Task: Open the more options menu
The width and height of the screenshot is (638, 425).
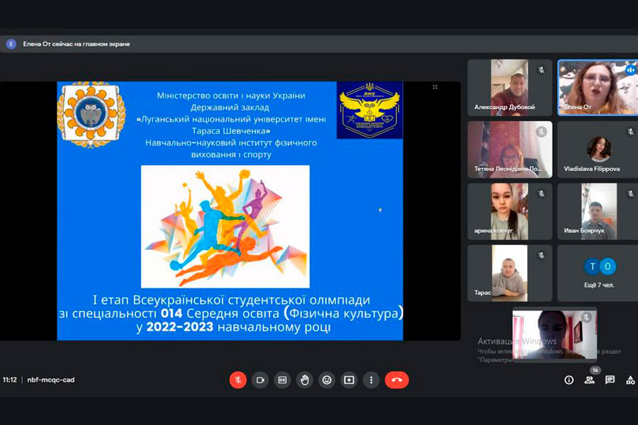Action: coord(371,380)
